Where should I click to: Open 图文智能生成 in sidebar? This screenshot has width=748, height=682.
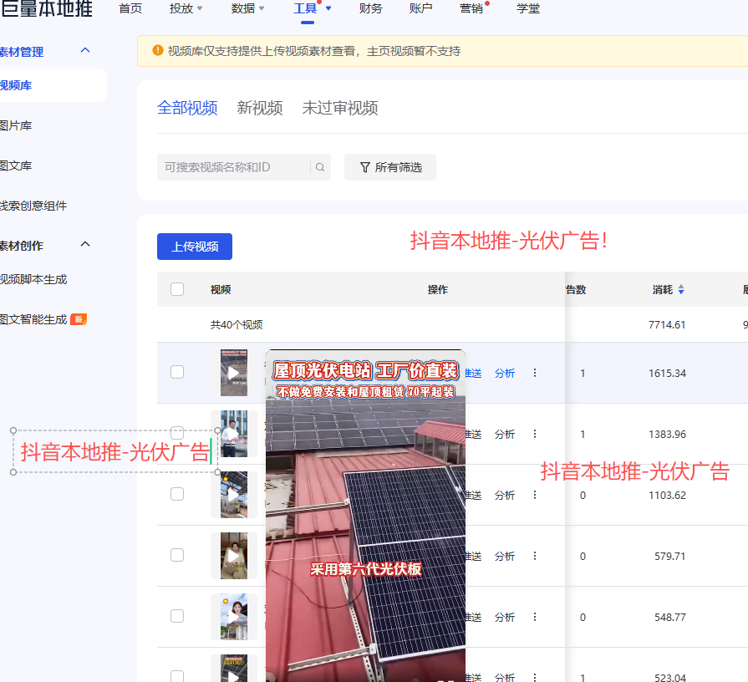click(x=33, y=319)
